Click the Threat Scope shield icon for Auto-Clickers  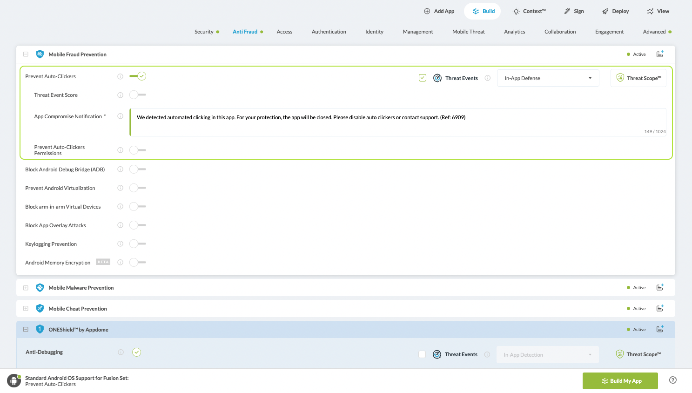[620, 78]
